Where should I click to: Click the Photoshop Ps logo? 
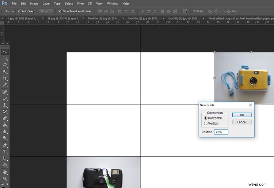point(4,3)
